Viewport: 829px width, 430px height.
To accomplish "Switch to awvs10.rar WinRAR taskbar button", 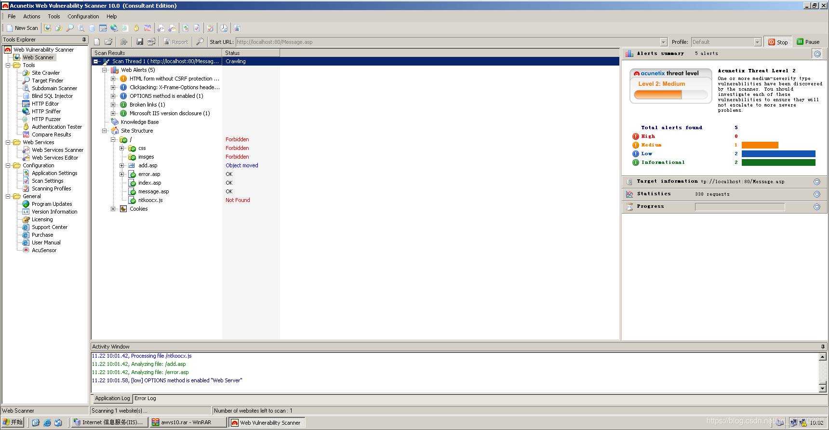I will (x=188, y=422).
